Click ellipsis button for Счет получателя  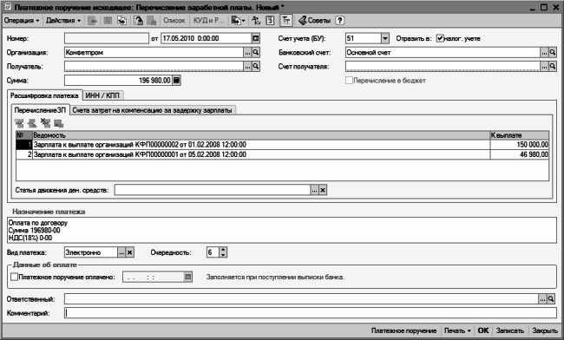544,67
